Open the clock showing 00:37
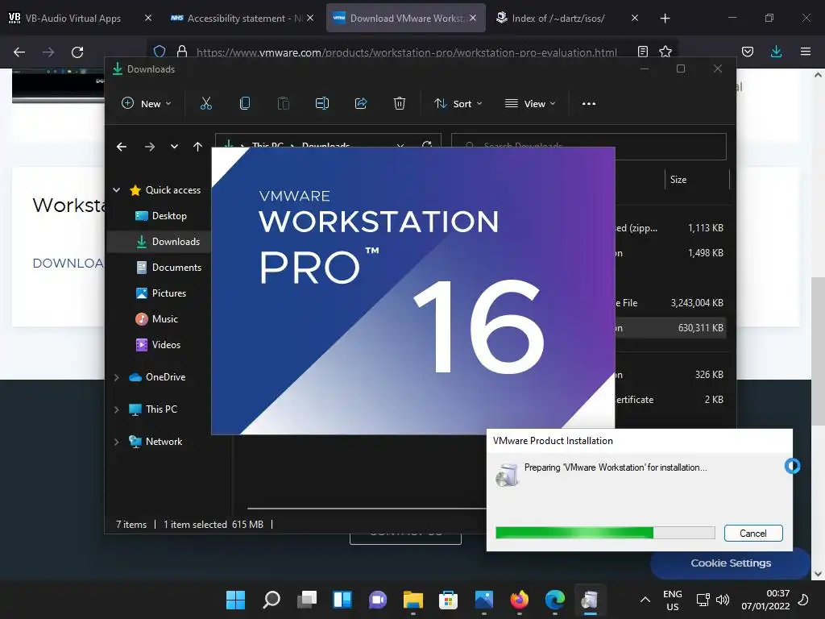The height and width of the screenshot is (619, 825). [765, 600]
